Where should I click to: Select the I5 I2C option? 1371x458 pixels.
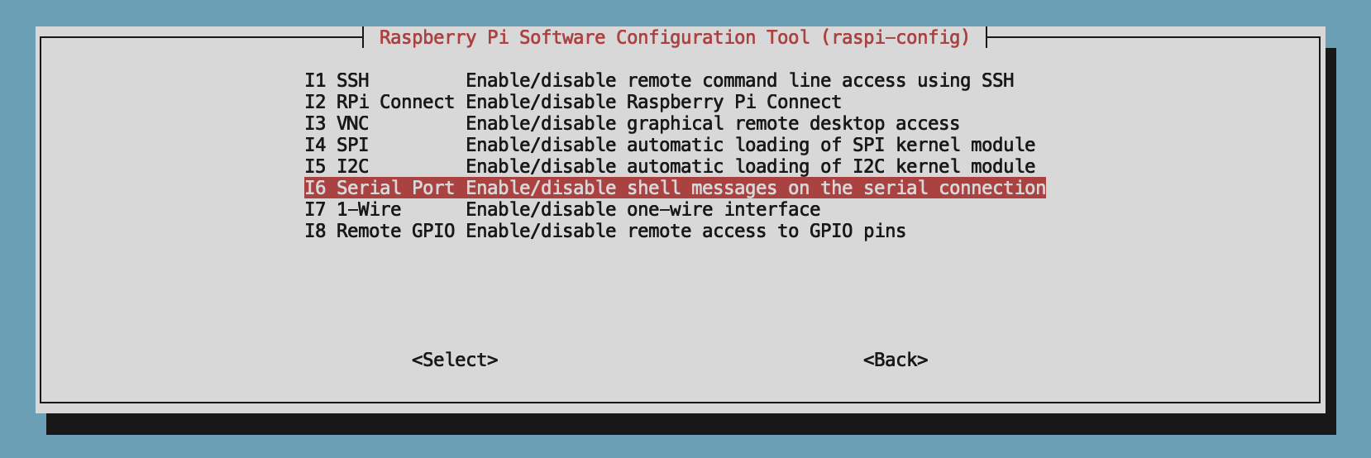[x=670, y=166]
